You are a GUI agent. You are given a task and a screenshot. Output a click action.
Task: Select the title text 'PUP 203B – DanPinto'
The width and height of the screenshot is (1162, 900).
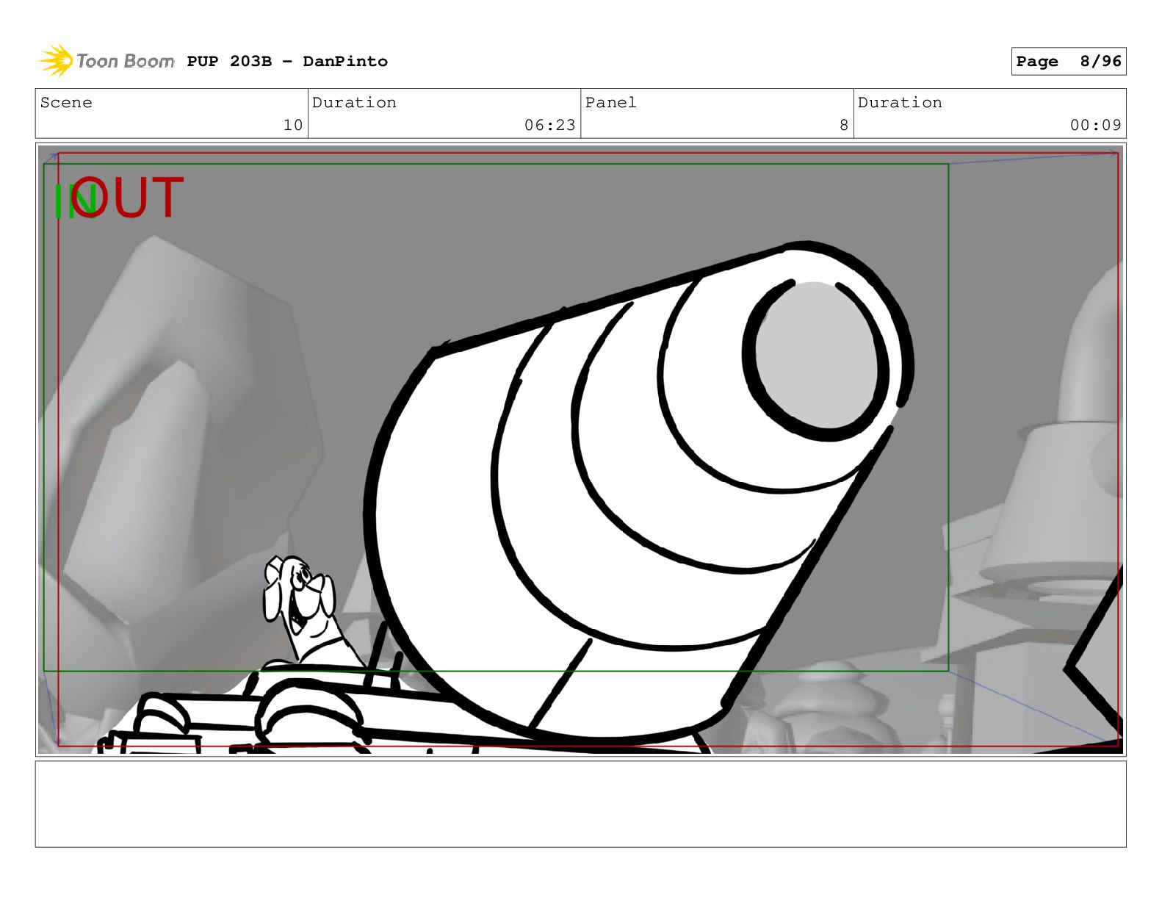coord(287,61)
